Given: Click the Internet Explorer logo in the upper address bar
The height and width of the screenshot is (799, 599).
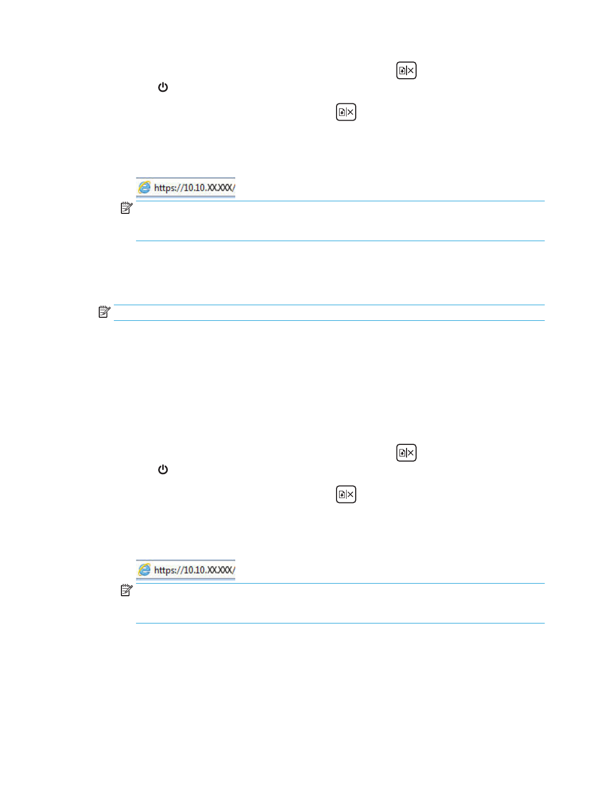Looking at the screenshot, I should (145, 188).
